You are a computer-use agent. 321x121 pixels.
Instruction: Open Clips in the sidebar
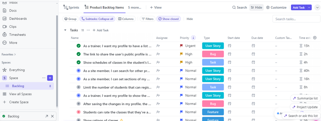pos(13,27)
